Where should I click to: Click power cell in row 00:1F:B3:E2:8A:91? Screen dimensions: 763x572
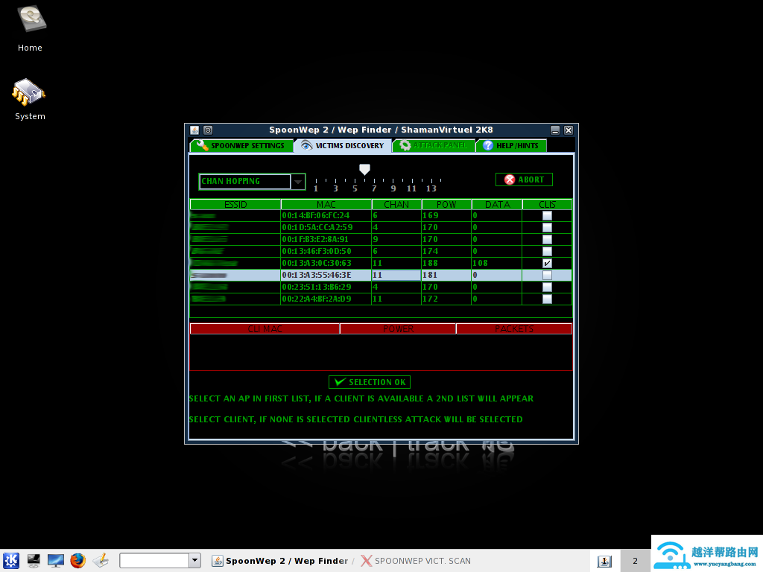(x=446, y=239)
